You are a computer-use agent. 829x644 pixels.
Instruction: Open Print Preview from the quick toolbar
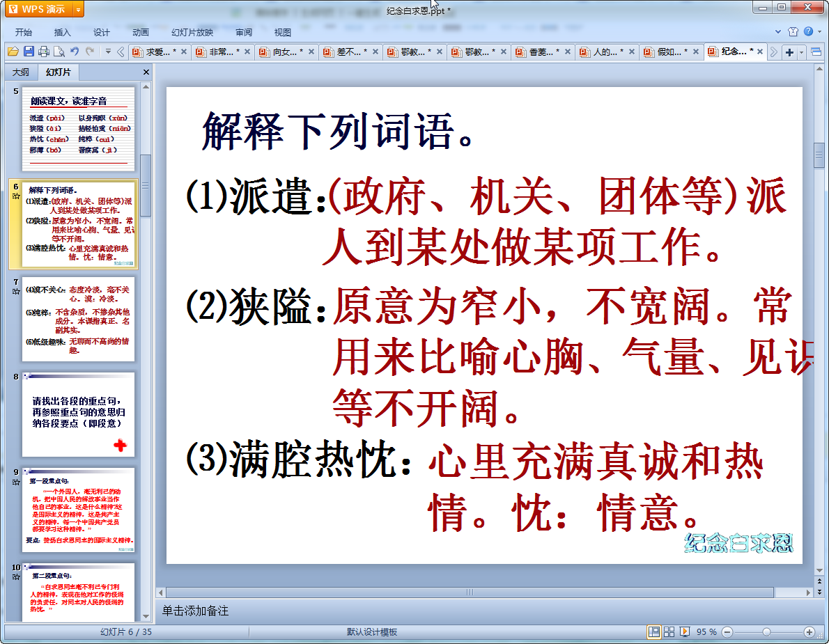pyautogui.click(x=59, y=52)
